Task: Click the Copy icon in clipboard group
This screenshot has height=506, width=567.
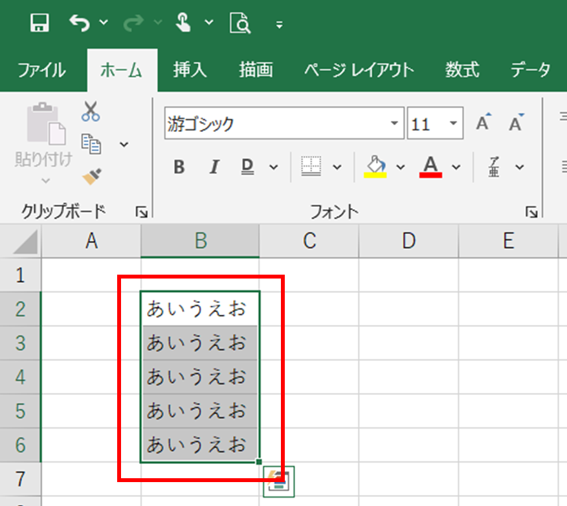Action: pos(91,143)
